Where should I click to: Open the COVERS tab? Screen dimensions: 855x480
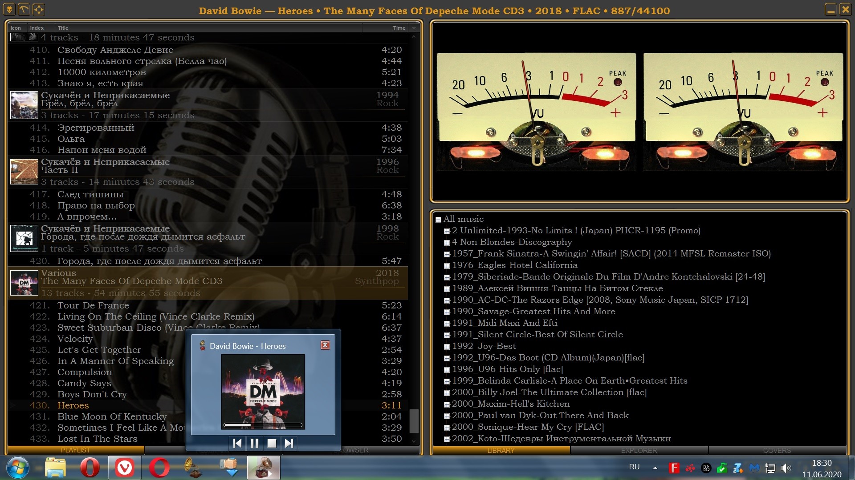click(777, 451)
